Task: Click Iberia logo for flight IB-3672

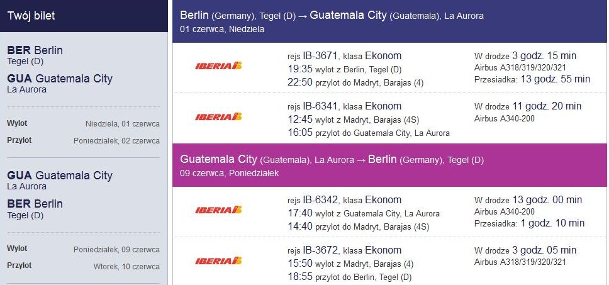Action: click(218, 260)
